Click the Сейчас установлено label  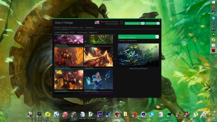point(127,40)
